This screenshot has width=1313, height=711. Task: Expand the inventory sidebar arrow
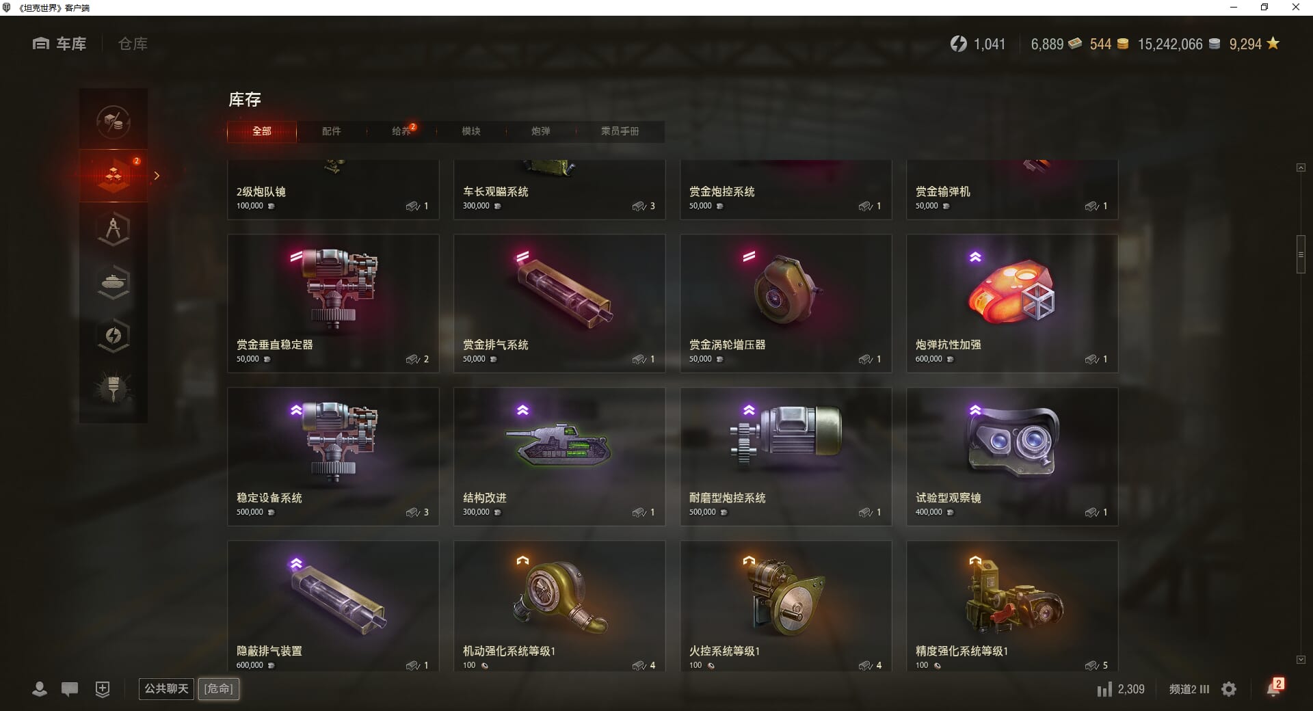[x=157, y=176]
